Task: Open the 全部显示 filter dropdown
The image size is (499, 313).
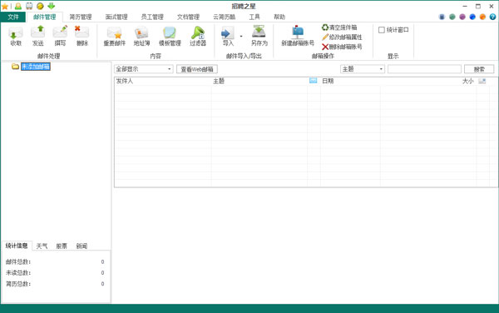Action: (144, 69)
